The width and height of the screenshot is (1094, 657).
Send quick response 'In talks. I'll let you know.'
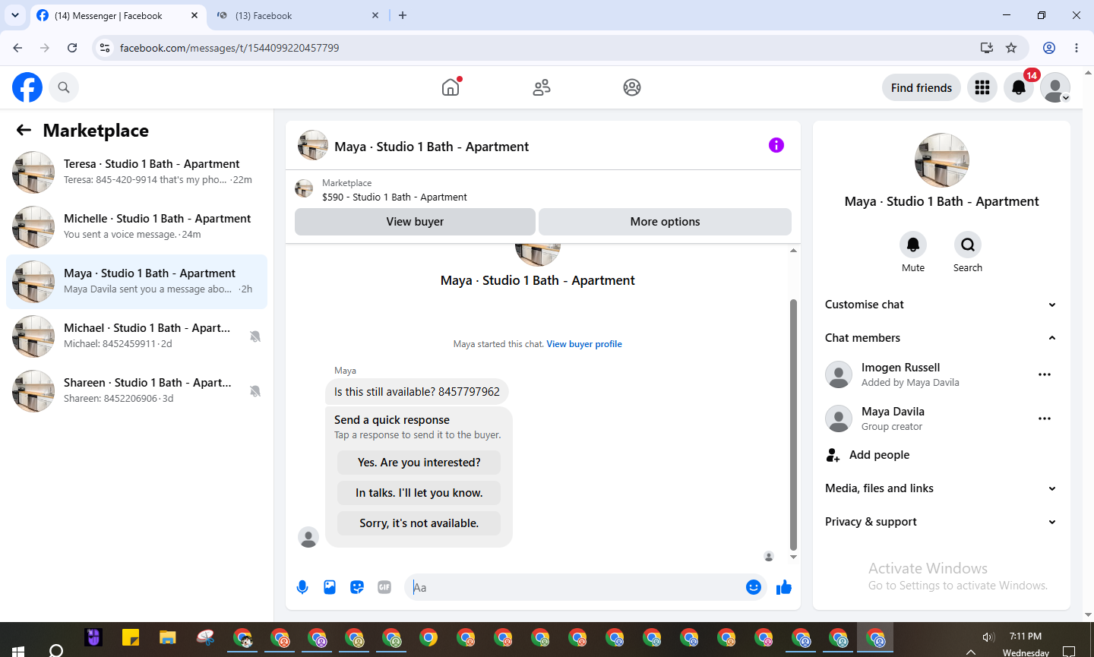click(419, 493)
